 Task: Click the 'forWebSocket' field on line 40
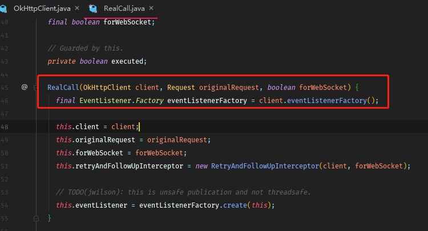point(127,22)
